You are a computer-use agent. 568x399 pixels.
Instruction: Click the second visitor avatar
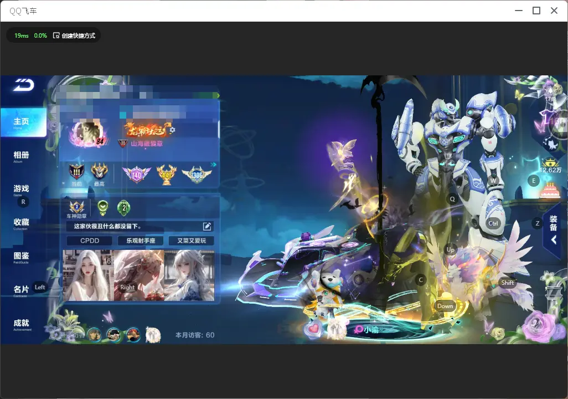click(113, 335)
